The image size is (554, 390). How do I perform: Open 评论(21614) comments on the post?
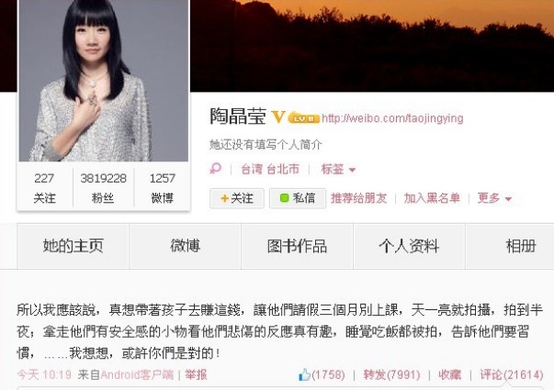point(511,374)
